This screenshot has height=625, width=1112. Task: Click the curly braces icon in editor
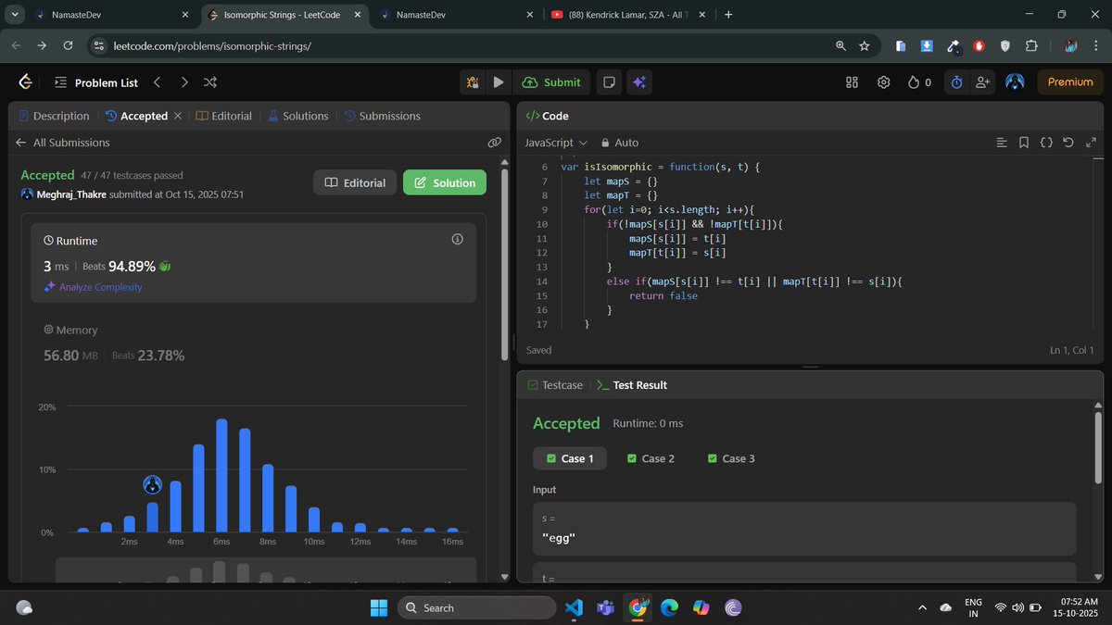1045,143
